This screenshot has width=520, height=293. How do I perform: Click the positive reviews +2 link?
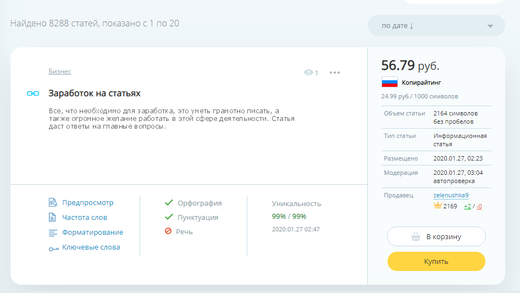(467, 206)
